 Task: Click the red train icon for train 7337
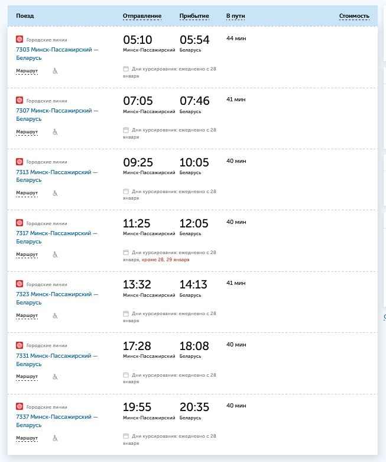point(19,406)
